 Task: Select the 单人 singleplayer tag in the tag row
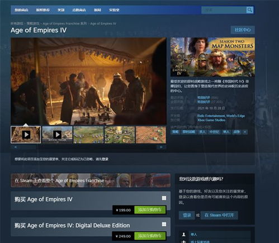[x=226, y=132]
